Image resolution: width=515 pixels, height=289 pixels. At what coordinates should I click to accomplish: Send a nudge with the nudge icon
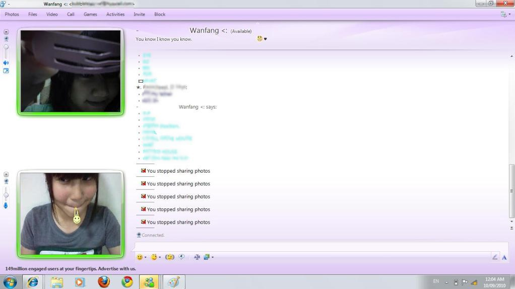169,257
